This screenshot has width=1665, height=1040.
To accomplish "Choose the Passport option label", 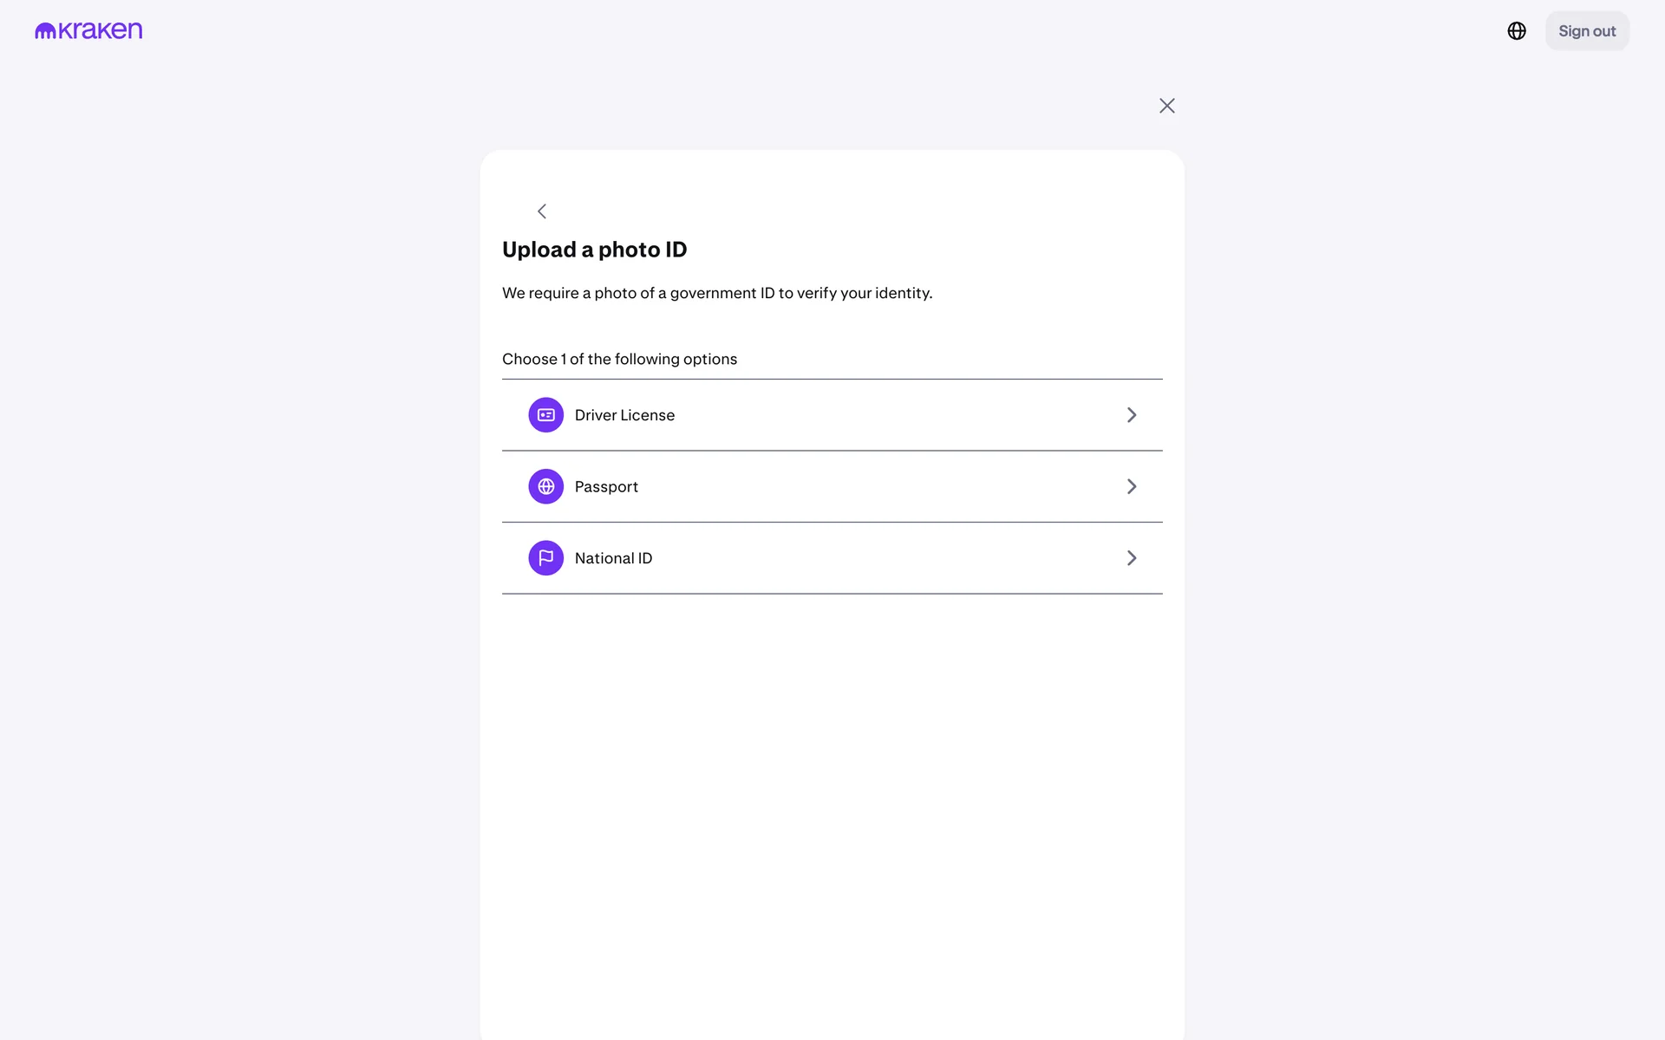I will tap(606, 487).
